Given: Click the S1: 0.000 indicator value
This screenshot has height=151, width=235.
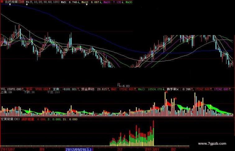Looking at the screenshot, I should tap(70, 119).
